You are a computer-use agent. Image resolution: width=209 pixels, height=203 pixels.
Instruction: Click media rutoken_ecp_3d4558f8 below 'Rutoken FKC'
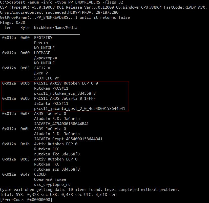tap(57, 169)
